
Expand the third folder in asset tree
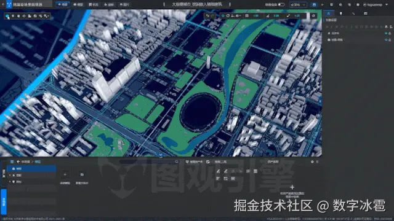(10, 182)
